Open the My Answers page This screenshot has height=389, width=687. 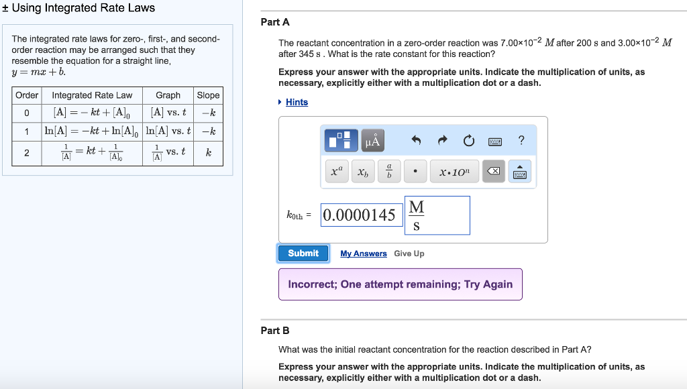362,254
